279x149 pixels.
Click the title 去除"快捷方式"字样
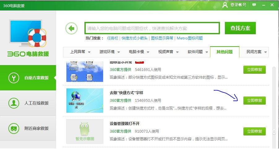(127, 93)
